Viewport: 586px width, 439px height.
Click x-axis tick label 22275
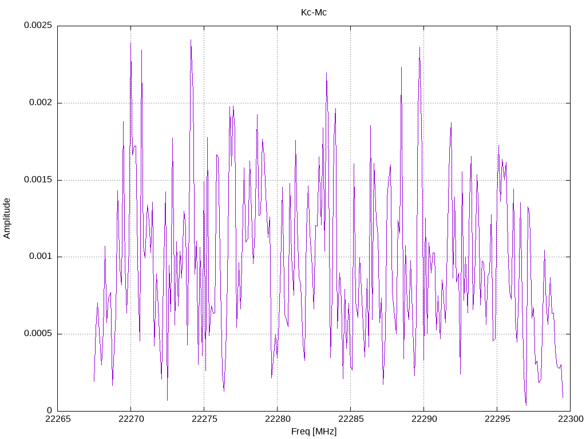(204, 419)
